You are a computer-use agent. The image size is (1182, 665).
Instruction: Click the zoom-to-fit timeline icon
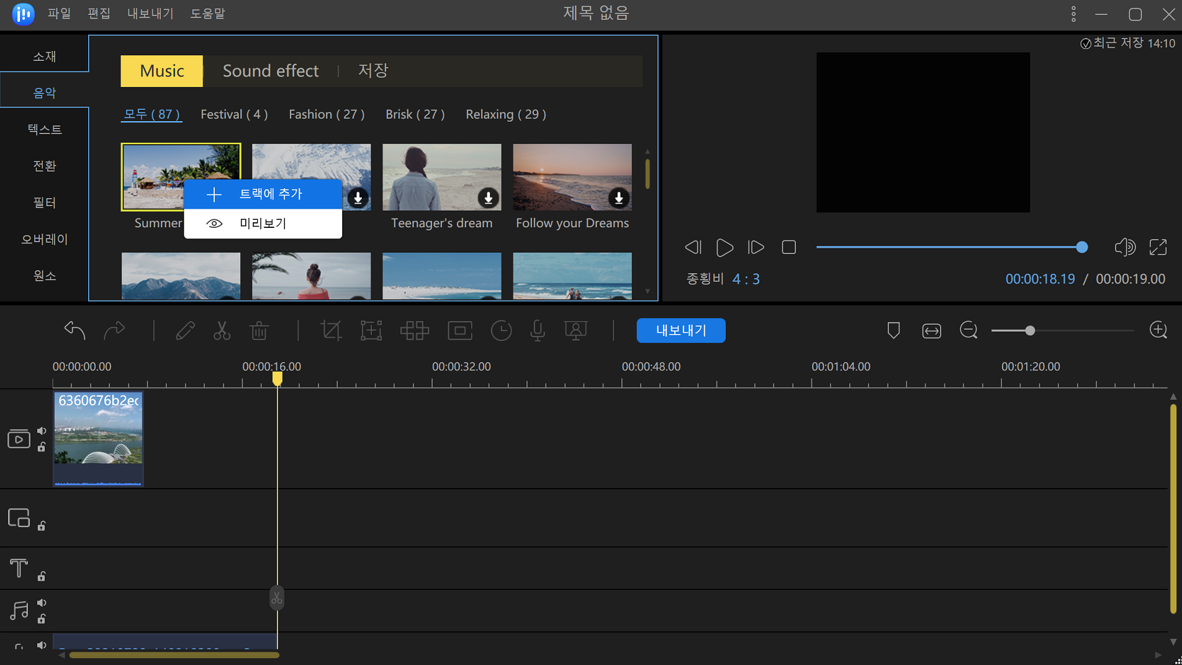point(931,330)
